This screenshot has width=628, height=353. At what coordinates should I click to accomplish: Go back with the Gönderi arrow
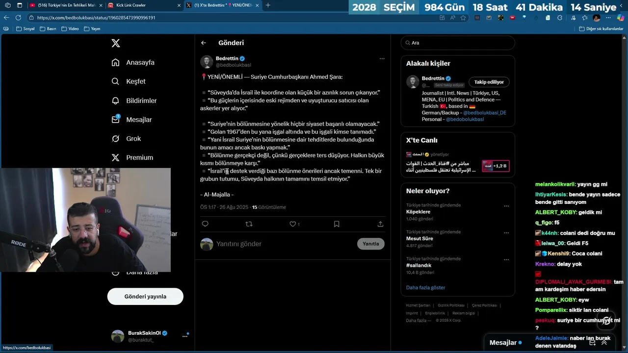click(x=204, y=43)
